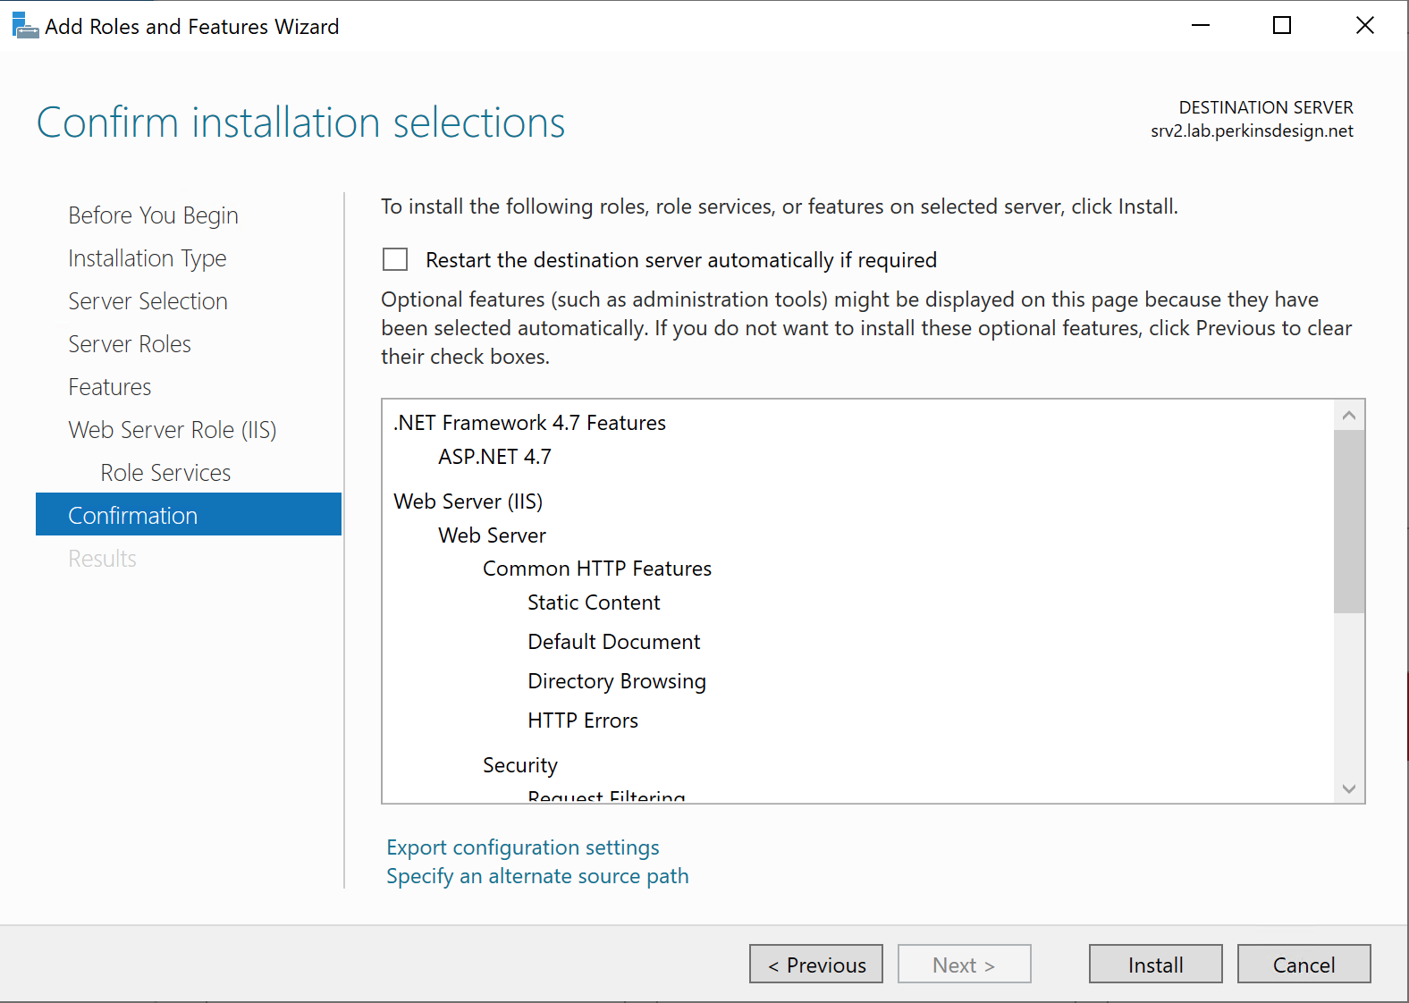Maximize the wizard window

point(1282,26)
